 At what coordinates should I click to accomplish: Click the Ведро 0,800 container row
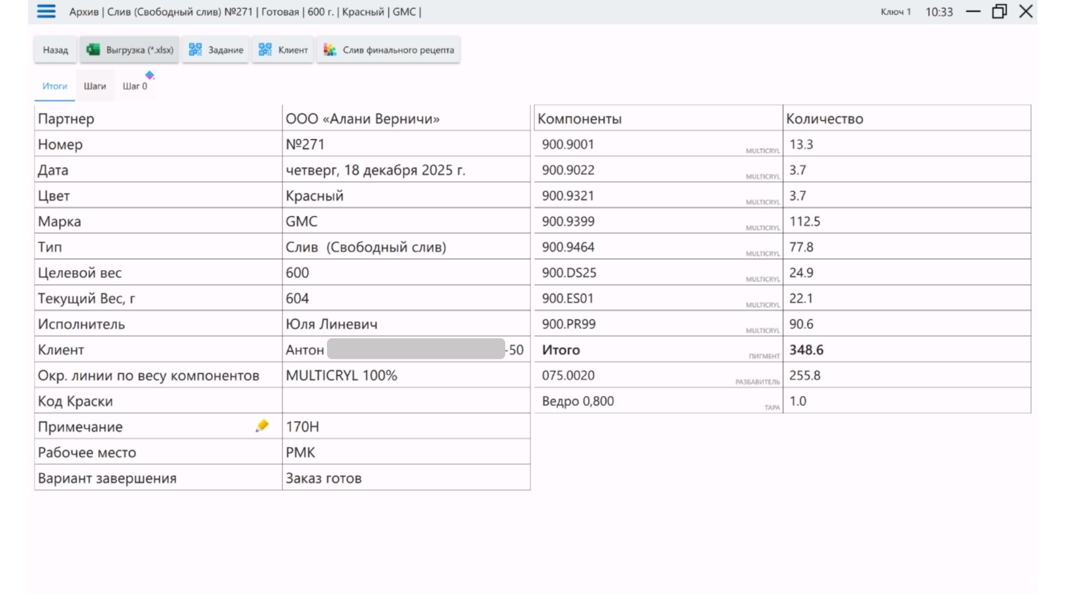click(x=578, y=401)
